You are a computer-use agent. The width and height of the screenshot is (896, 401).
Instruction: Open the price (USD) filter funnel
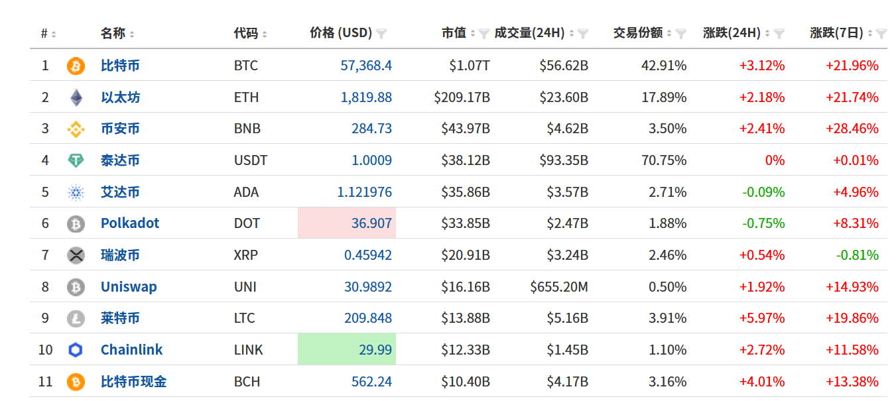(381, 33)
